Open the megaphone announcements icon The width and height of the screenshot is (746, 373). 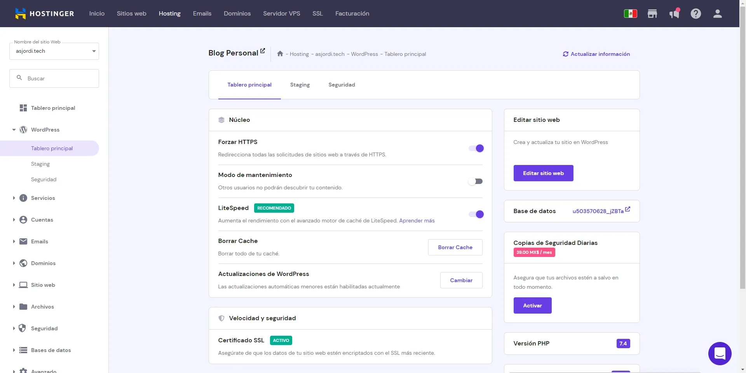(x=674, y=14)
